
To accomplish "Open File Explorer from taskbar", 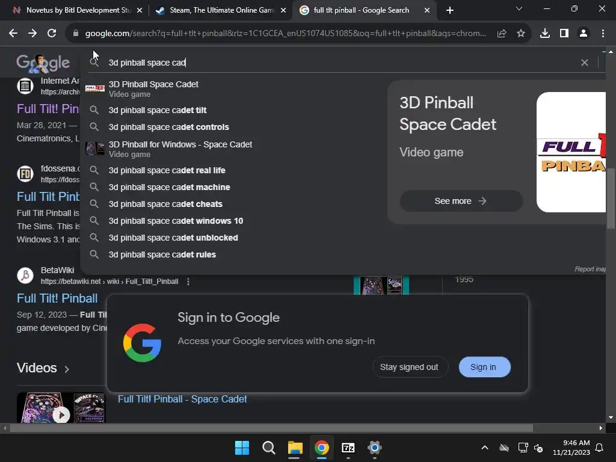I will pyautogui.click(x=295, y=448).
